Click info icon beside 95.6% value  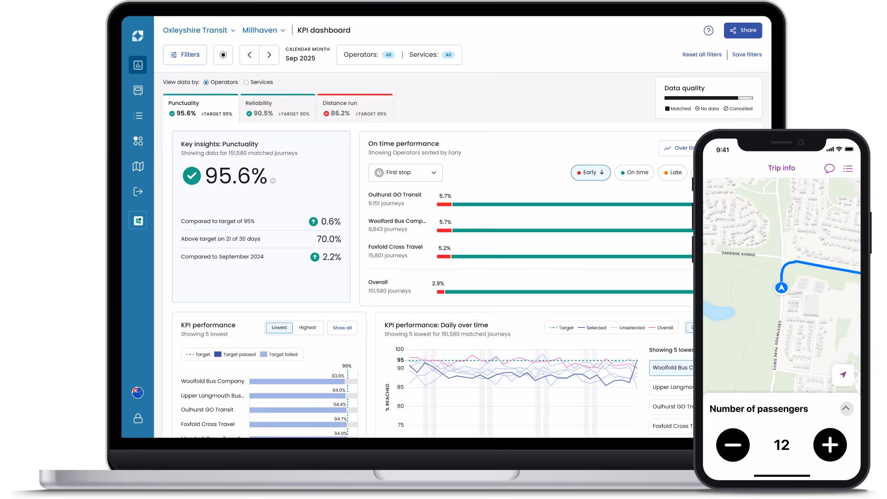273,181
